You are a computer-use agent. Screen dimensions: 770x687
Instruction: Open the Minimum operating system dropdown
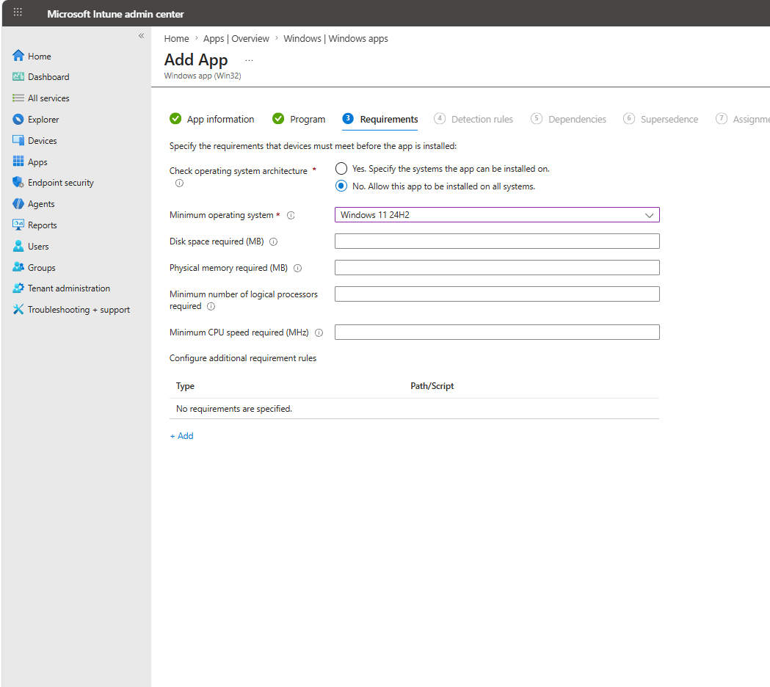[x=497, y=214]
